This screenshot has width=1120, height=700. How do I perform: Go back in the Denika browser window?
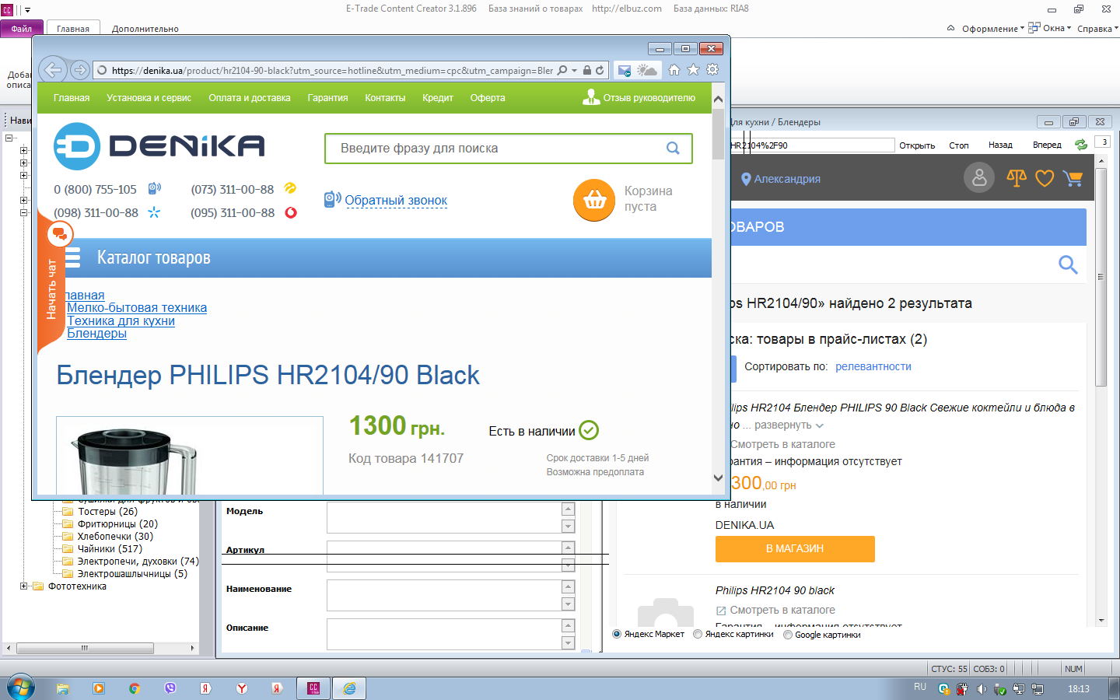[x=52, y=70]
